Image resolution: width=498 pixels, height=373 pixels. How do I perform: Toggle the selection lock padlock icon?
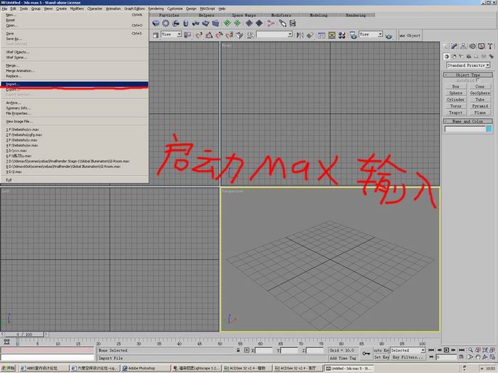coord(238,350)
